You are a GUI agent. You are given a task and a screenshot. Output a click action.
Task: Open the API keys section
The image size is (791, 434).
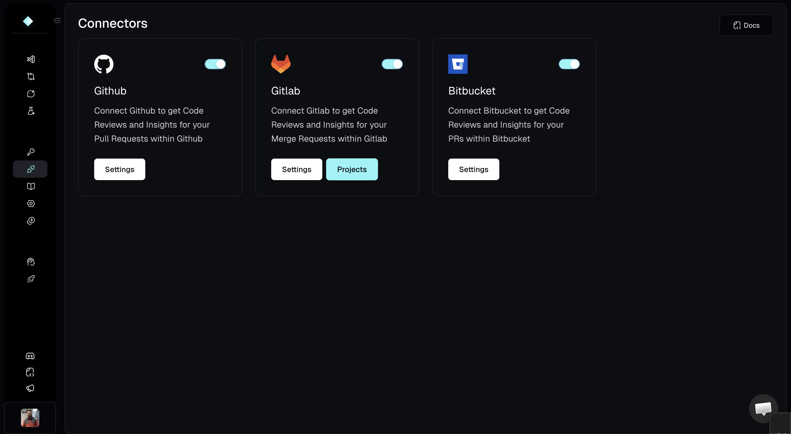(x=30, y=152)
